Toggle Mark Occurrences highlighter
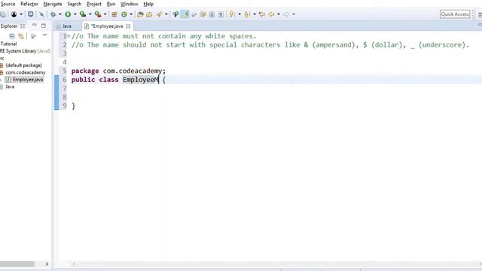Screen dimensions: 482x271 (185, 14)
